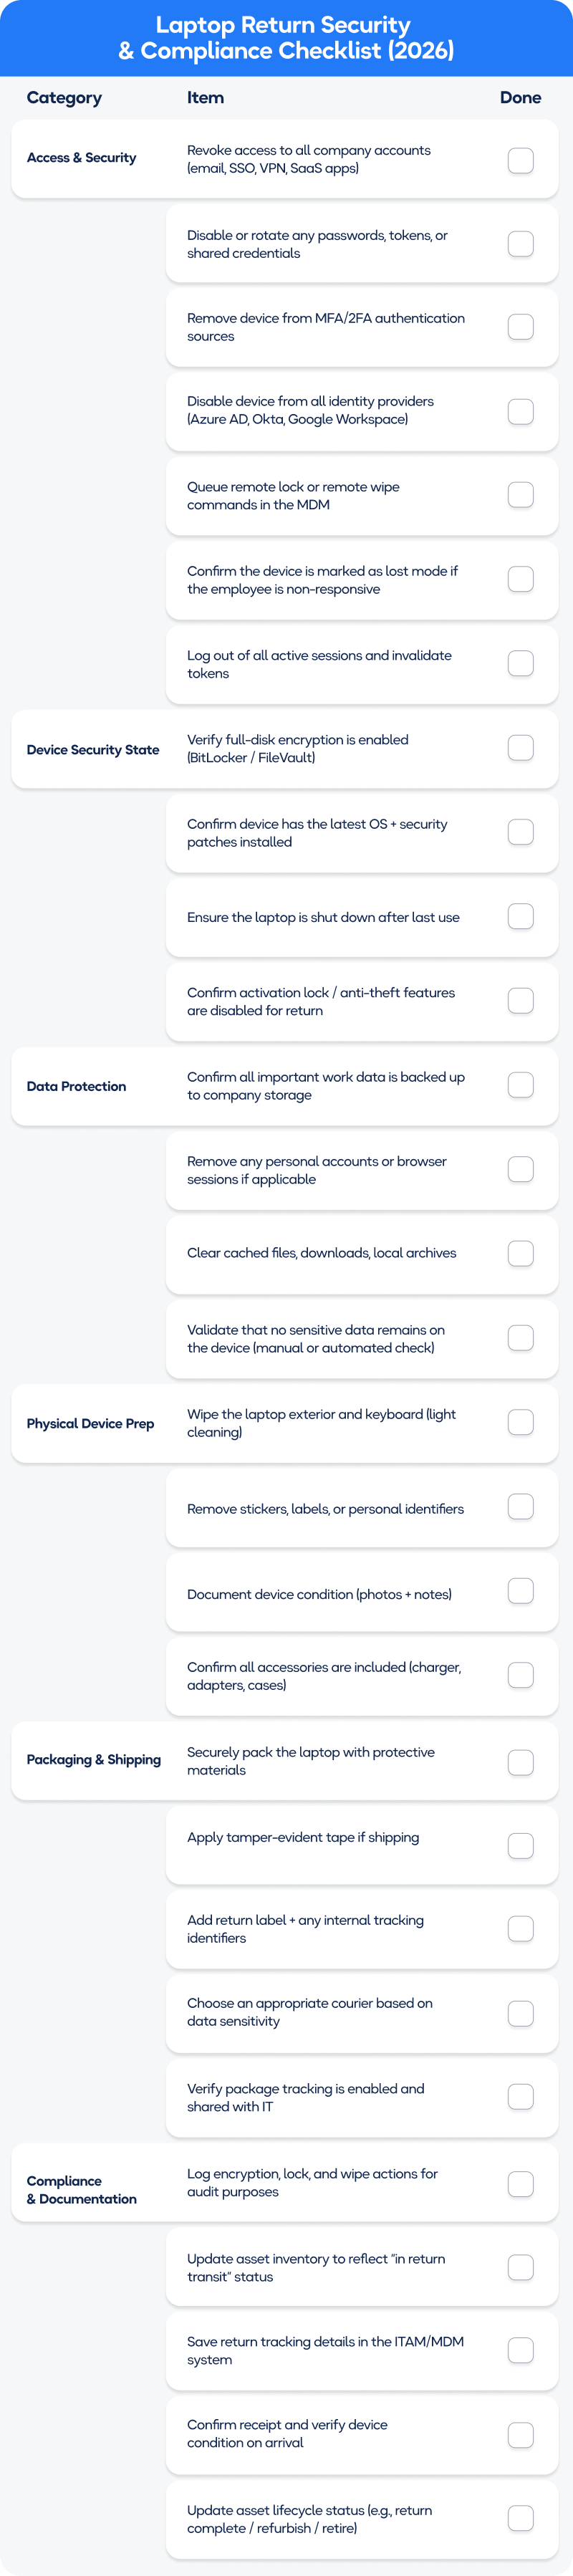Screen dimensions: 573x2576
Task: Tick the 'Log out of all active sessions' checkbox
Action: pyautogui.click(x=520, y=664)
